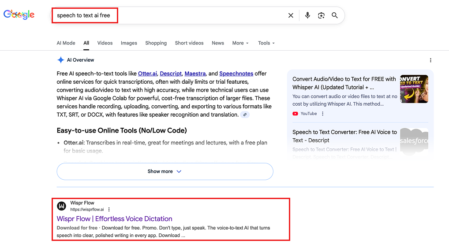Open AI Overview three-dot options menu
Image resolution: width=449 pixels, height=244 pixels.
coord(430,60)
